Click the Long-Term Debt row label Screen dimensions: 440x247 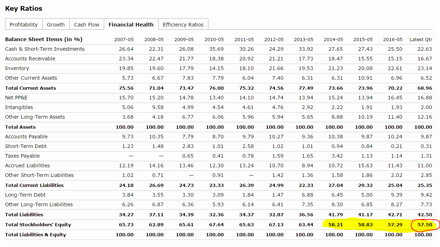(x=25, y=195)
